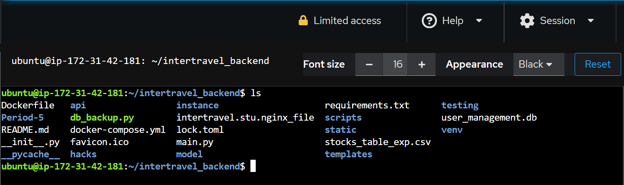Click the __pycache__ directory name
624x185 pixels.
point(31,154)
